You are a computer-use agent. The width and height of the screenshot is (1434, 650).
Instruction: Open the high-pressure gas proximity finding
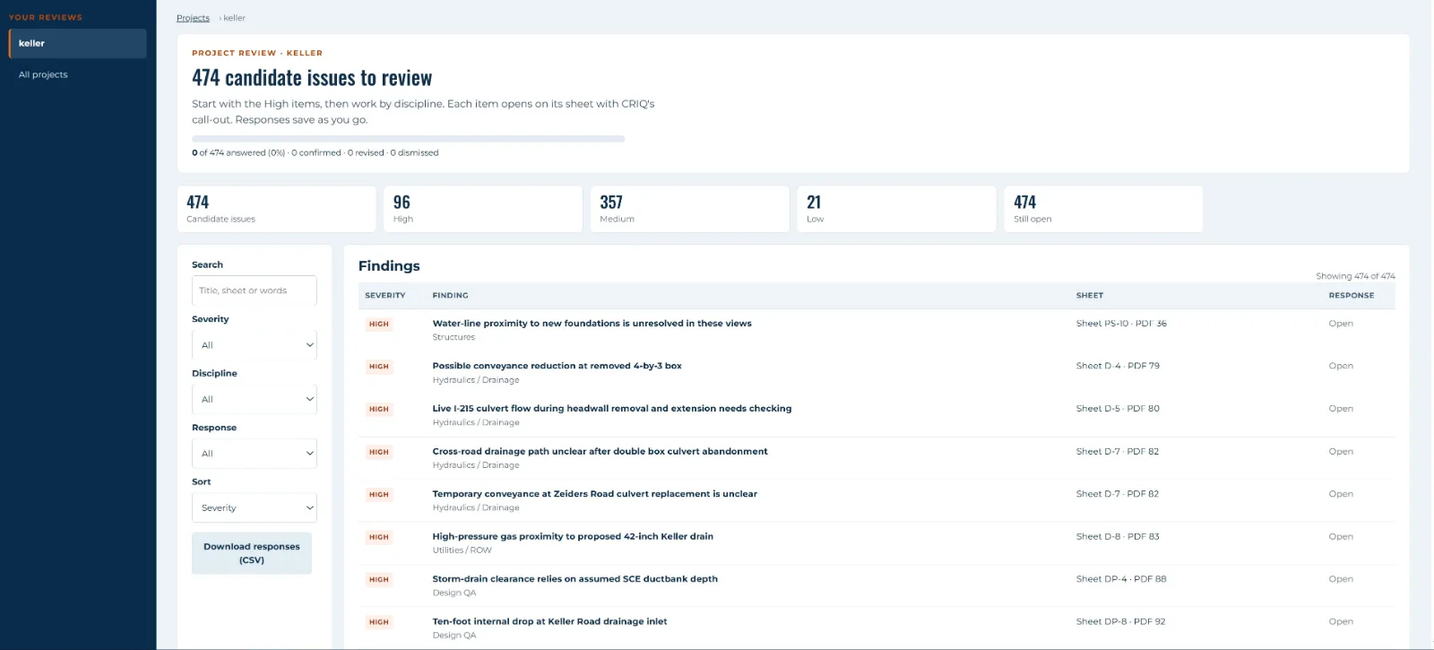(573, 537)
